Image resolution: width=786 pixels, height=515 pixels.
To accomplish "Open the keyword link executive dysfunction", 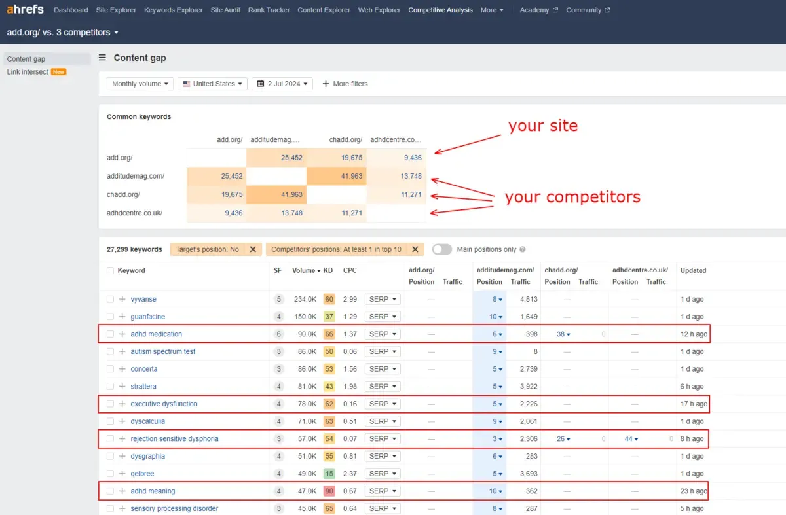I will (164, 404).
